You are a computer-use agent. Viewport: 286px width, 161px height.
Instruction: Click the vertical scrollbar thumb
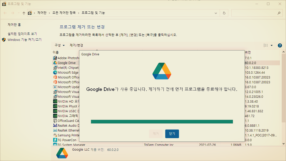283,88
